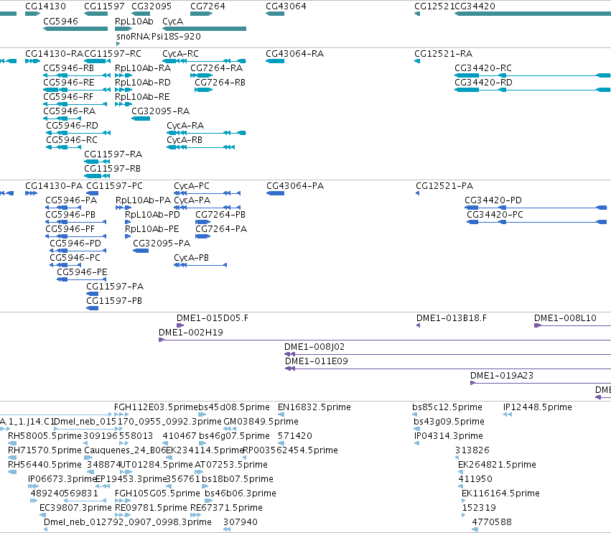Select transcript CG5946-RE
The image size is (611, 533).
pyautogui.click(x=69, y=83)
